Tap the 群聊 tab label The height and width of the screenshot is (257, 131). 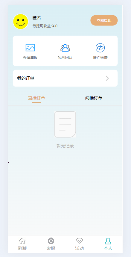click(x=22, y=248)
